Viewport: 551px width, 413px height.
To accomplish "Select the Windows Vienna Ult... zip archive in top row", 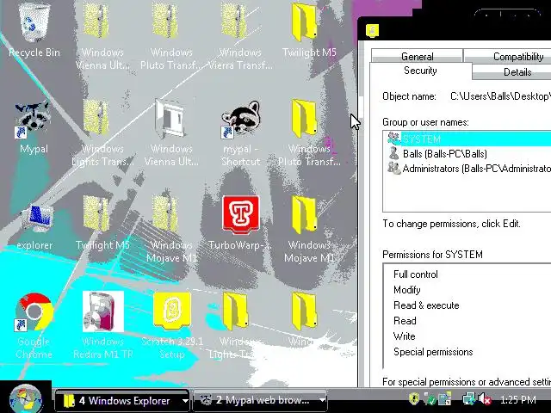I will (x=96, y=22).
